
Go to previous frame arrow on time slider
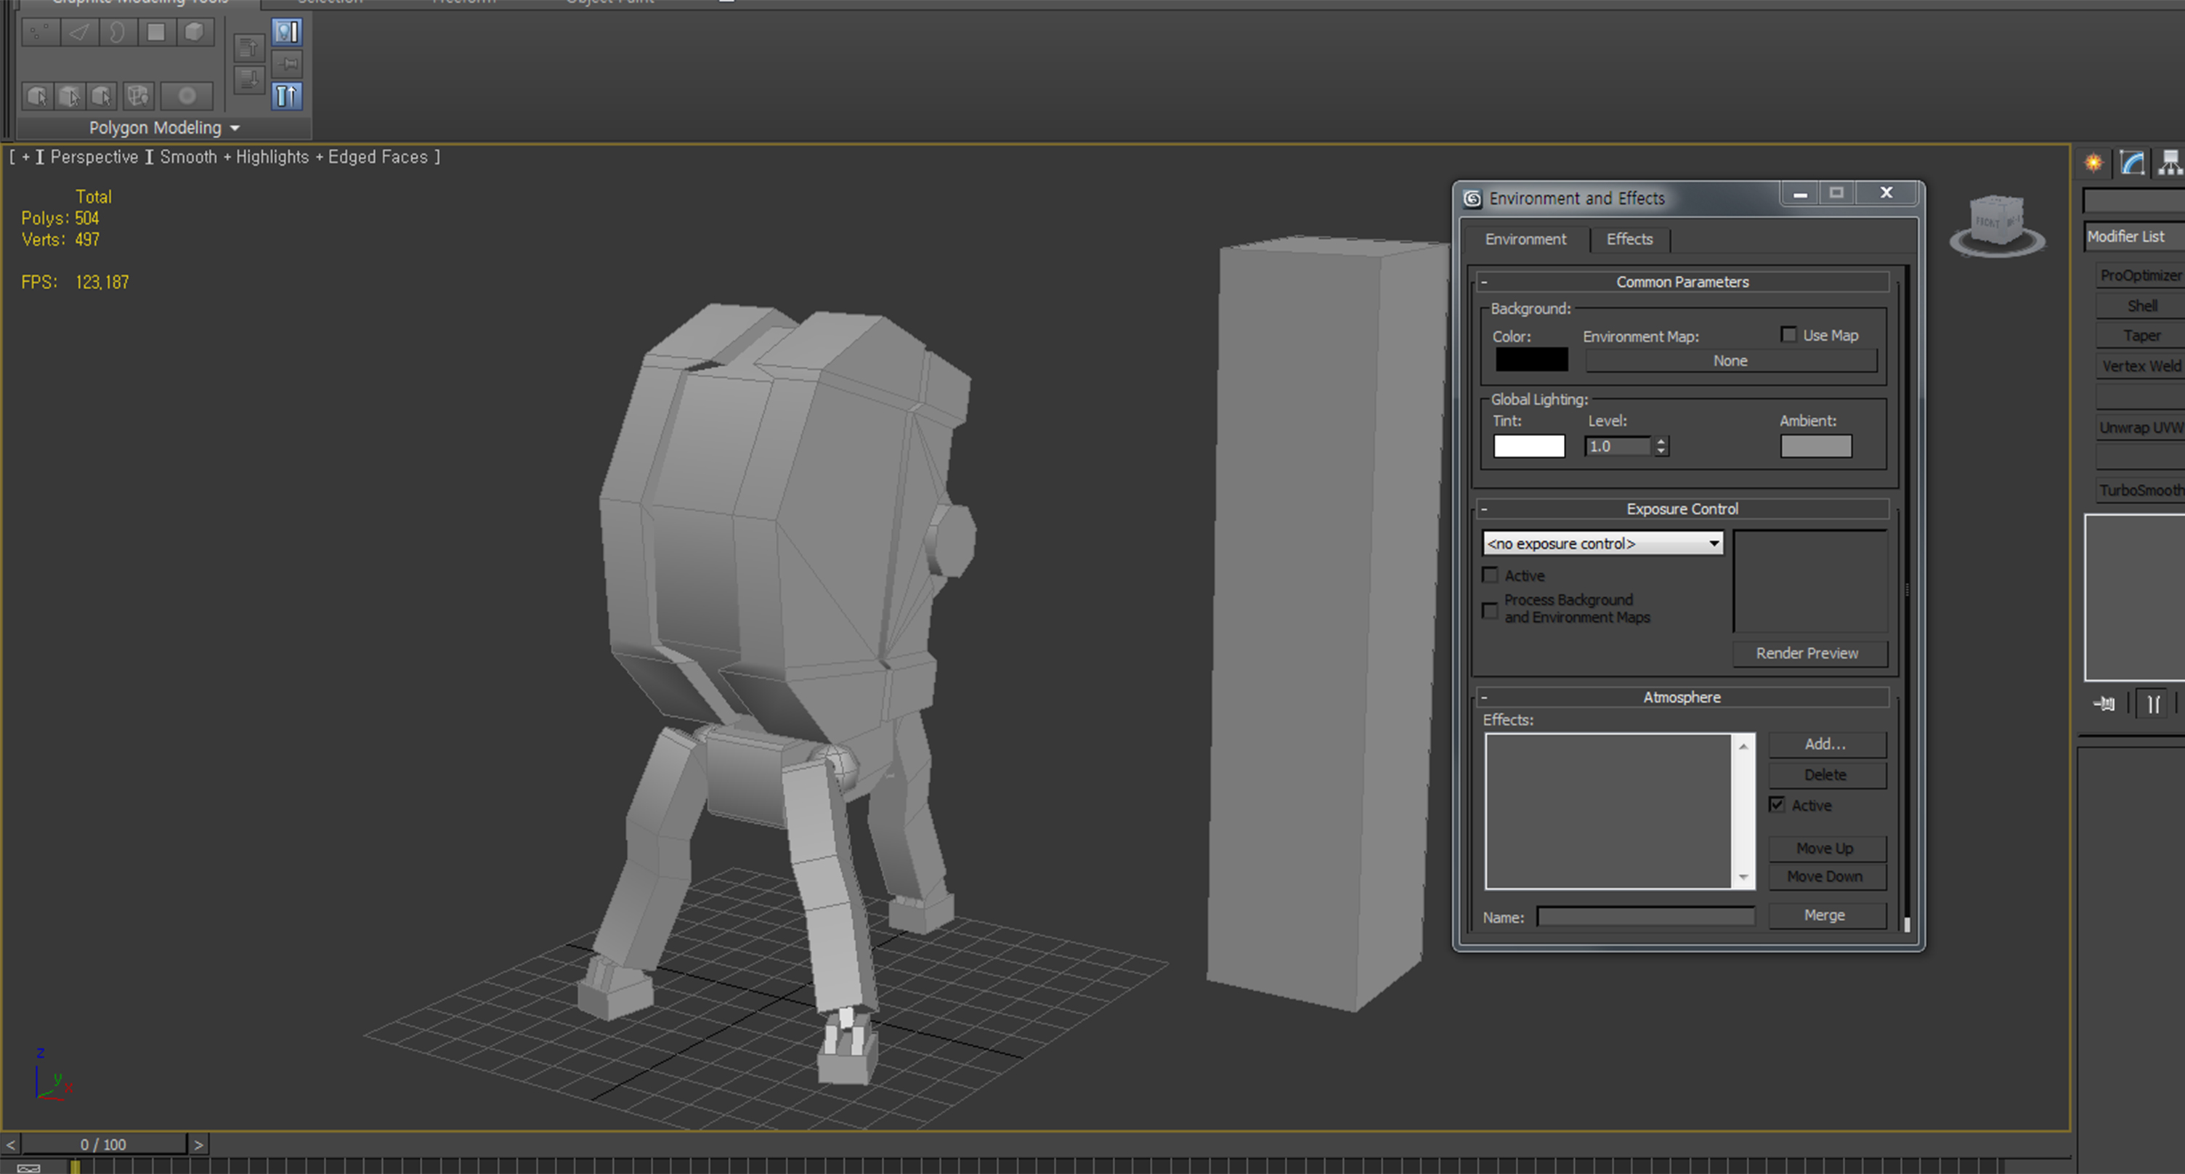coord(10,1144)
